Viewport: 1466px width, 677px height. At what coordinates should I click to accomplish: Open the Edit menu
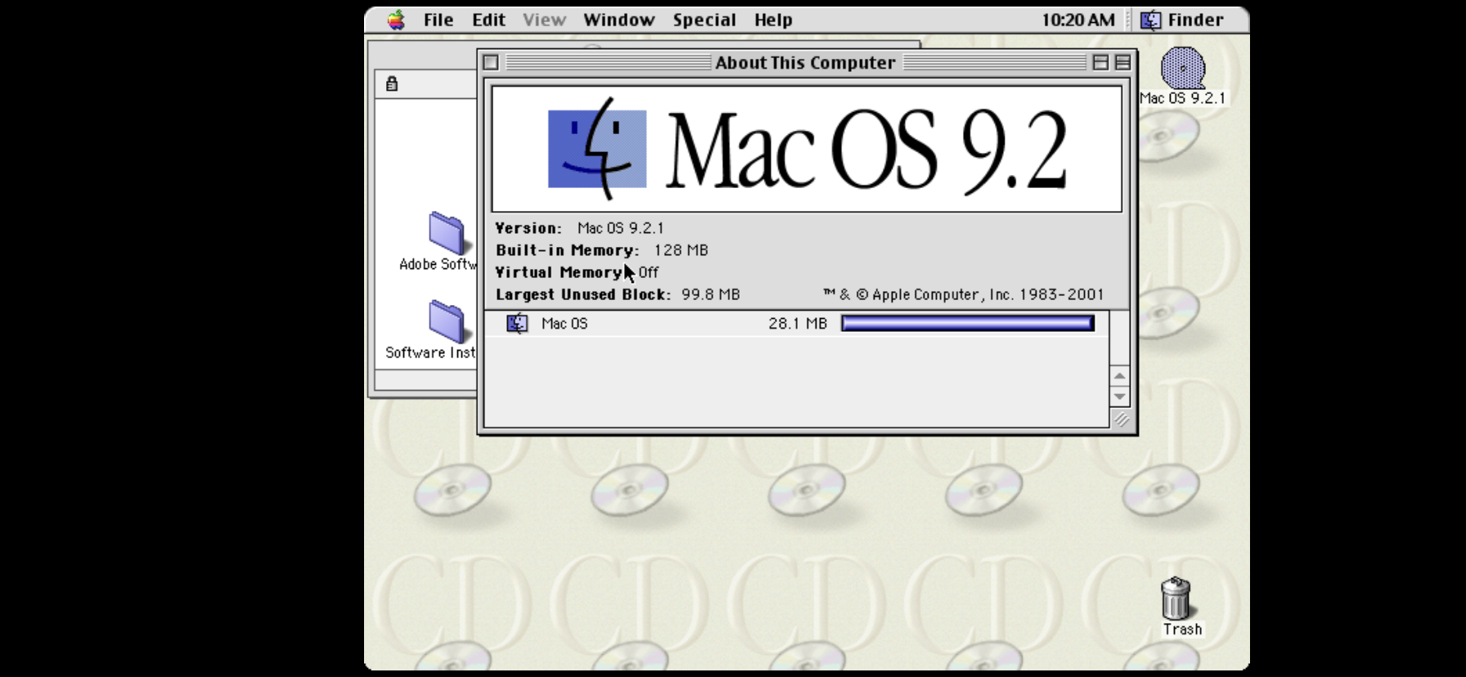coord(488,20)
